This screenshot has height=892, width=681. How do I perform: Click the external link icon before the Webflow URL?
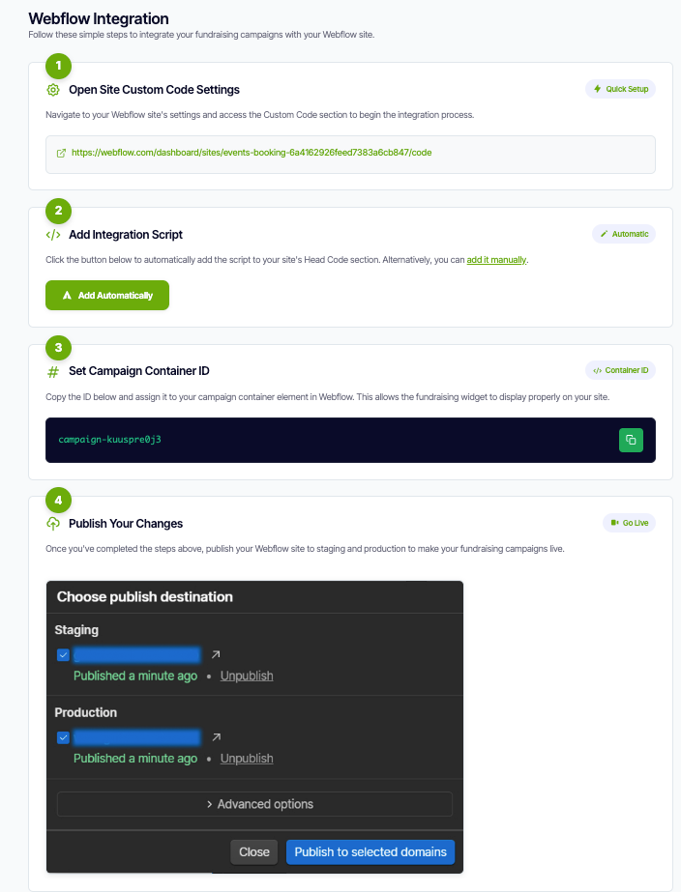click(x=61, y=152)
